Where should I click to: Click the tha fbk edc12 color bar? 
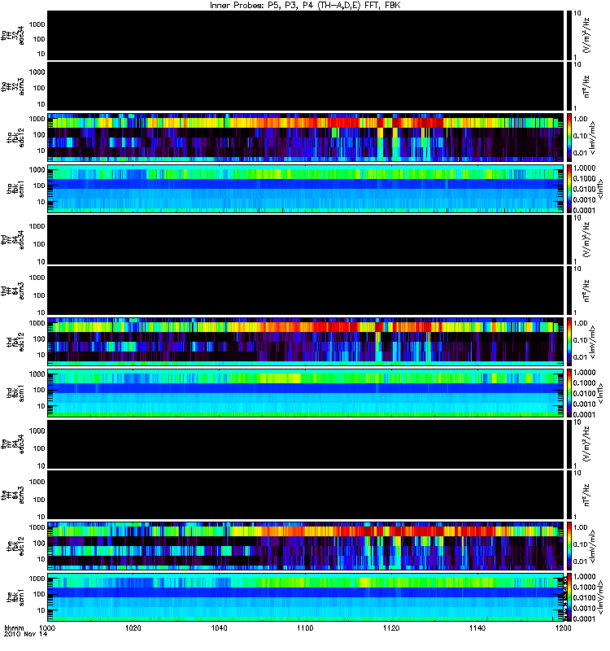coord(569,137)
